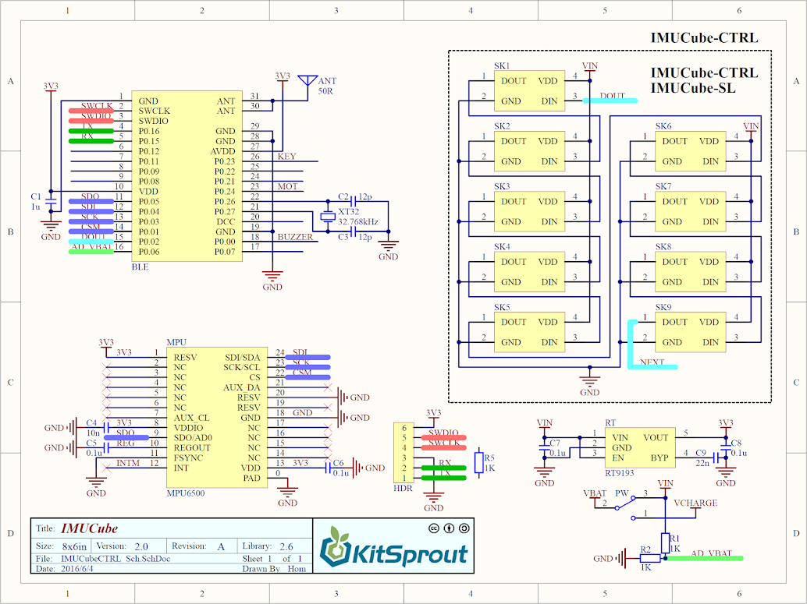This screenshot has height=604, width=807.
Task: Click the RX label on HDR header
Action: tap(445, 463)
